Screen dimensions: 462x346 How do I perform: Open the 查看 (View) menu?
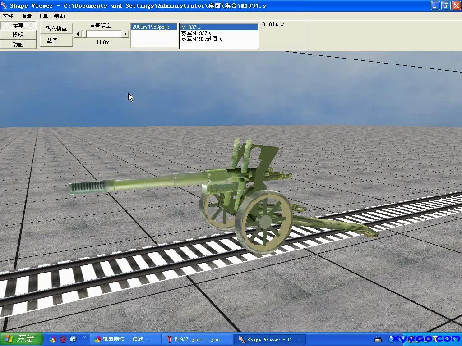[27, 16]
